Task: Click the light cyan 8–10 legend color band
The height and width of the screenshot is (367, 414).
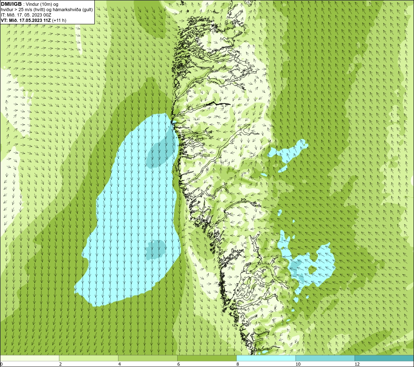Action: coord(266,358)
